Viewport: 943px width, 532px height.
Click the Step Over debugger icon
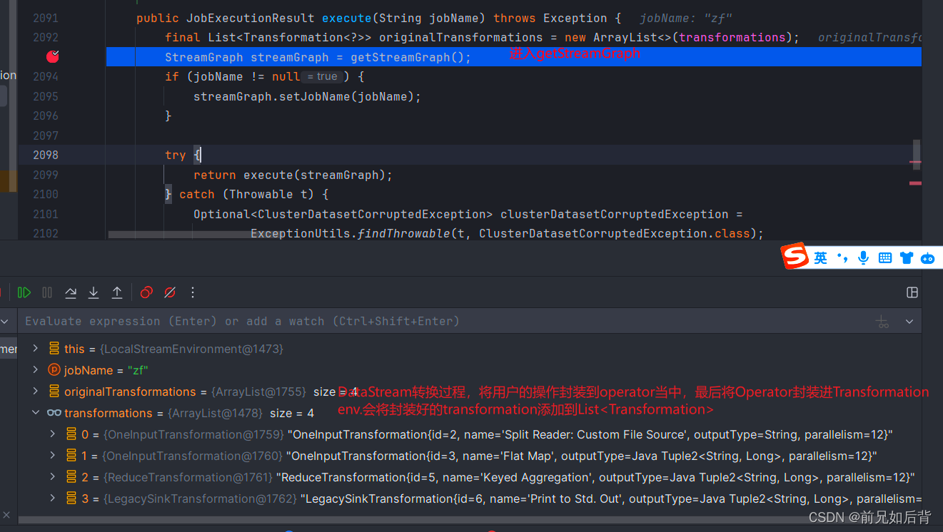(71, 292)
